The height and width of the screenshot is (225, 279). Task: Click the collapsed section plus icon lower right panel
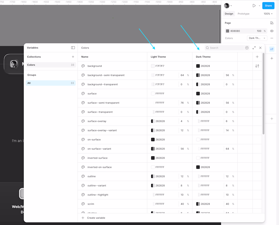coord(272,119)
